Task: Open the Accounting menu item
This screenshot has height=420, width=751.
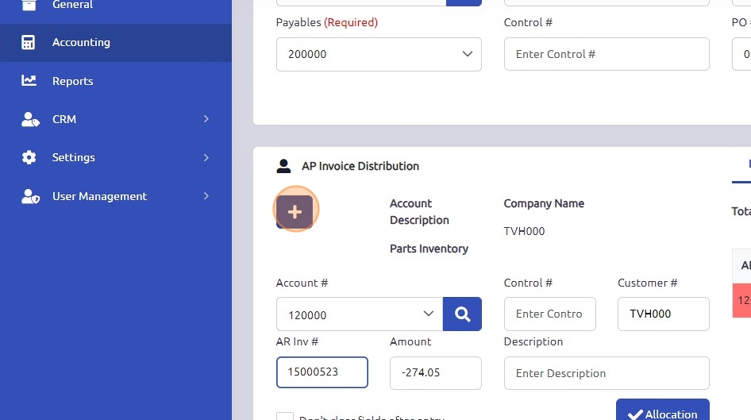Action: 115,43
